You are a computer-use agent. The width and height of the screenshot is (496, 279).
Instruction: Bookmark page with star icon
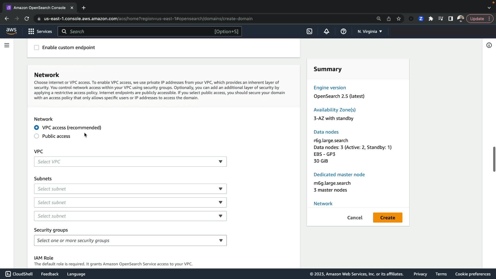click(399, 19)
